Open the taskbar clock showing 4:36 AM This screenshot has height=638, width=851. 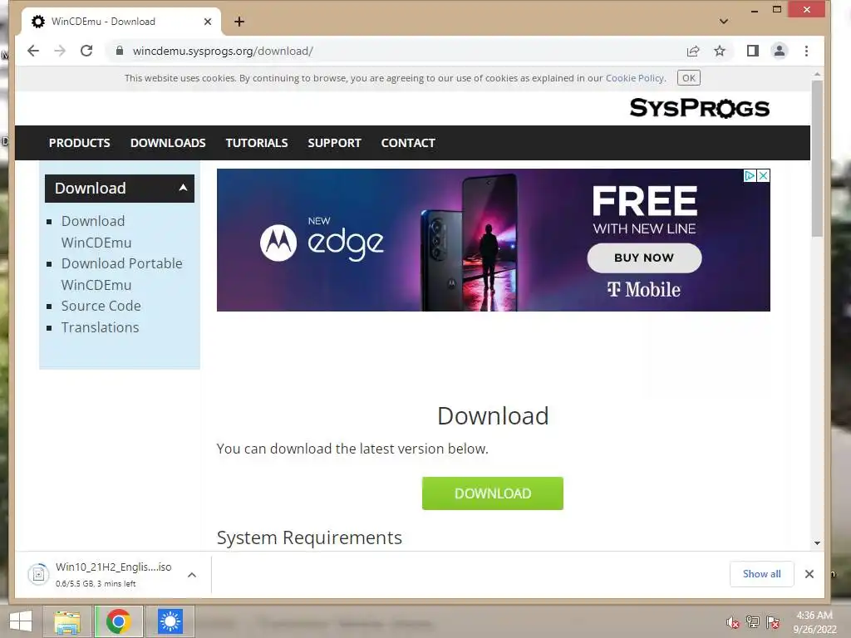pyautogui.click(x=814, y=622)
